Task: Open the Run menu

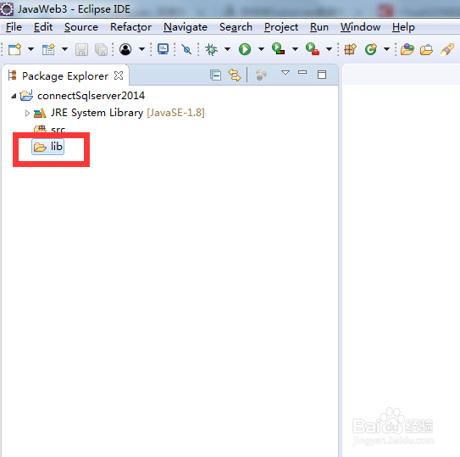Action: pyautogui.click(x=319, y=27)
